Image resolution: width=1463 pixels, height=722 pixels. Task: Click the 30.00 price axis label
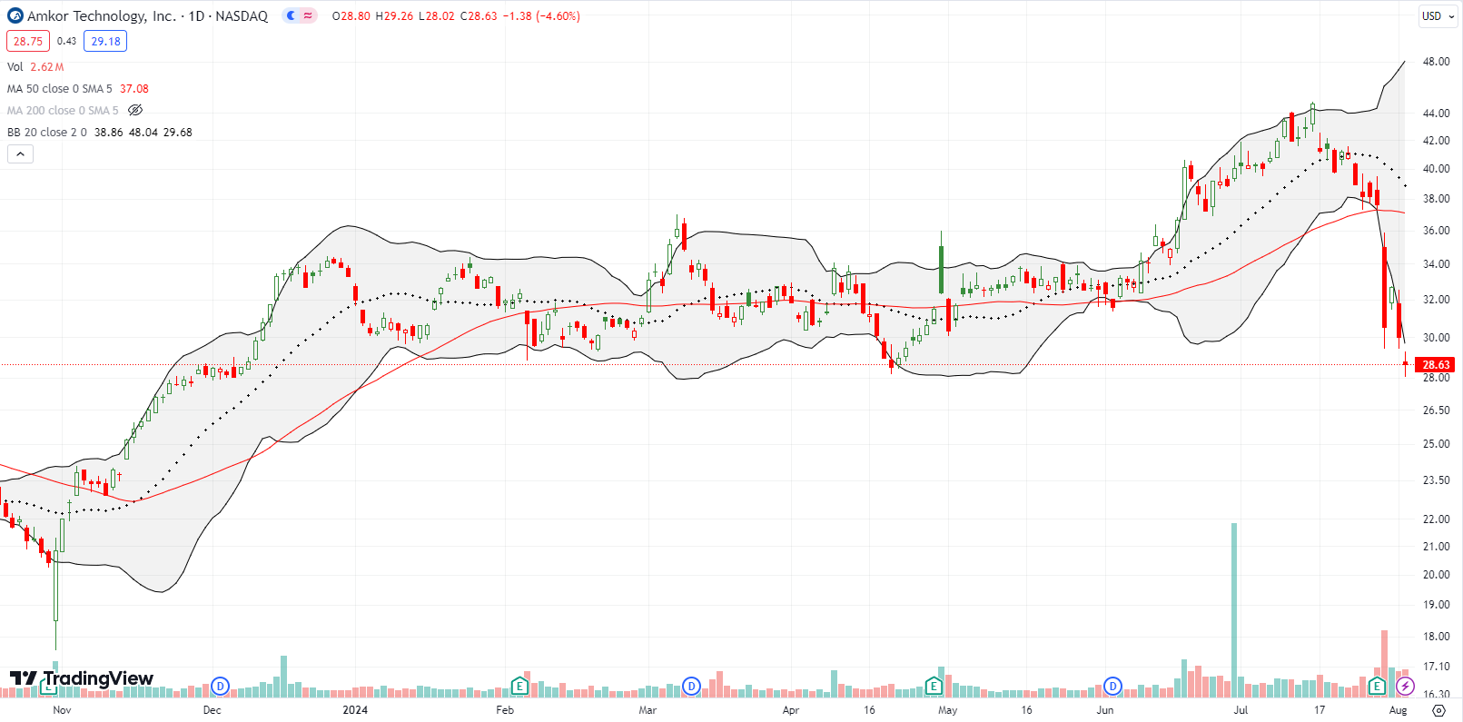click(x=1436, y=338)
